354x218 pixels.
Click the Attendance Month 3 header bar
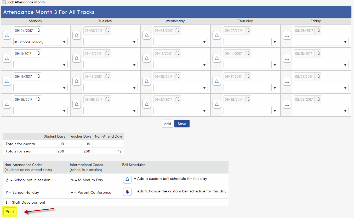click(177, 12)
